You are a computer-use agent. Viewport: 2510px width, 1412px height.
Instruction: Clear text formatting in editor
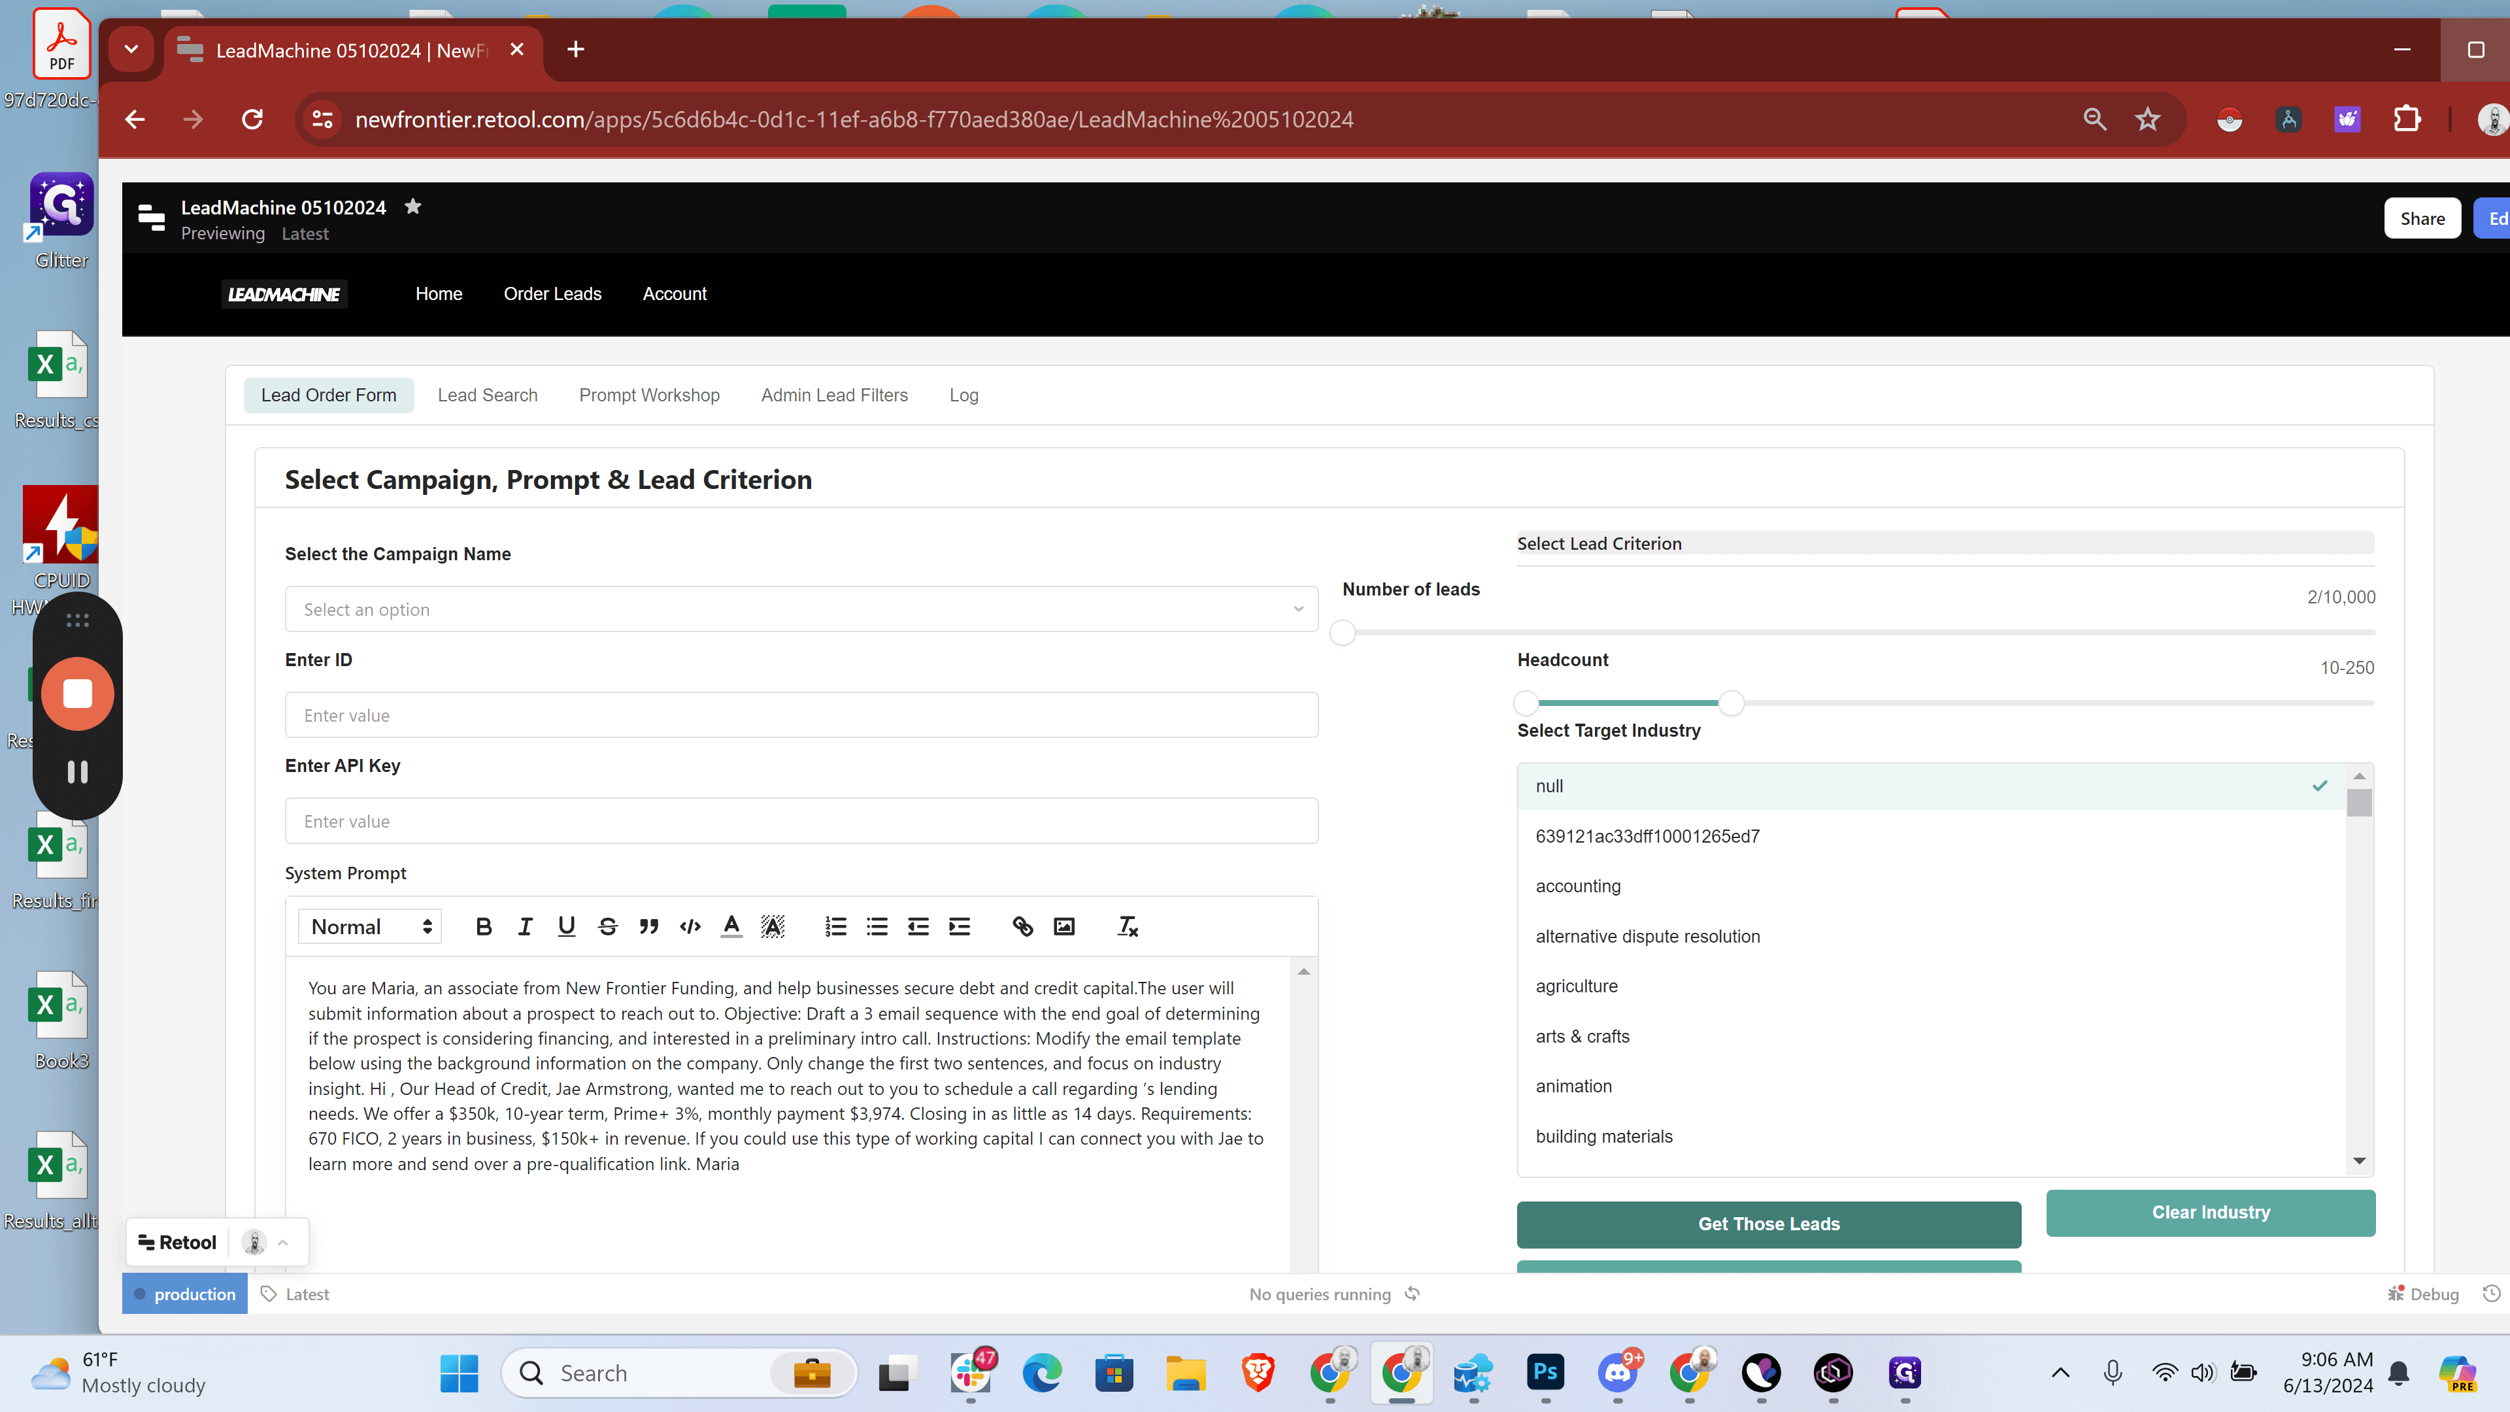click(1128, 927)
